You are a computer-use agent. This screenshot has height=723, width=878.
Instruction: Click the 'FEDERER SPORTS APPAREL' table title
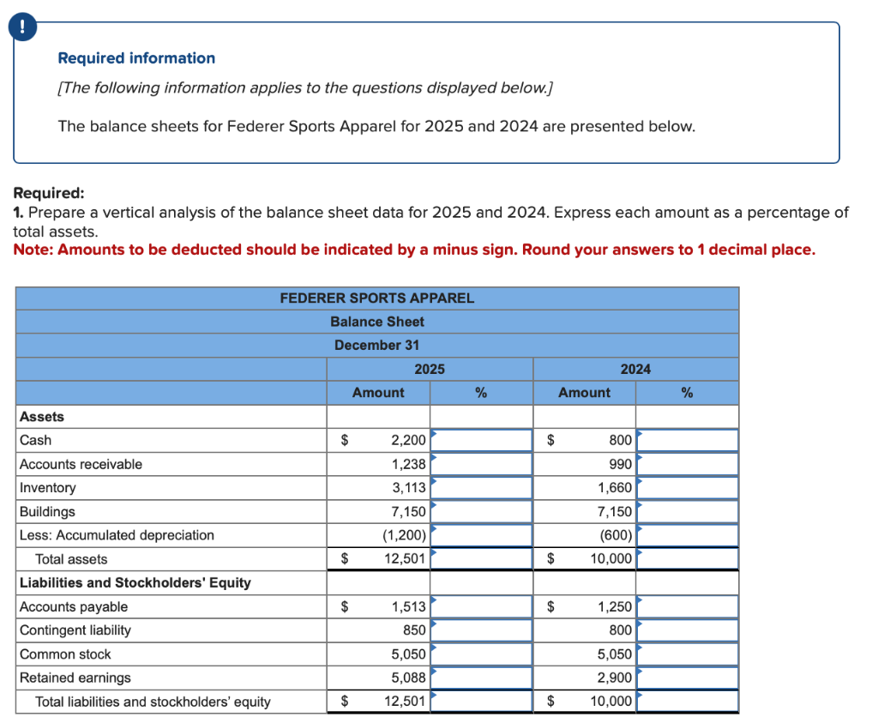(377, 298)
